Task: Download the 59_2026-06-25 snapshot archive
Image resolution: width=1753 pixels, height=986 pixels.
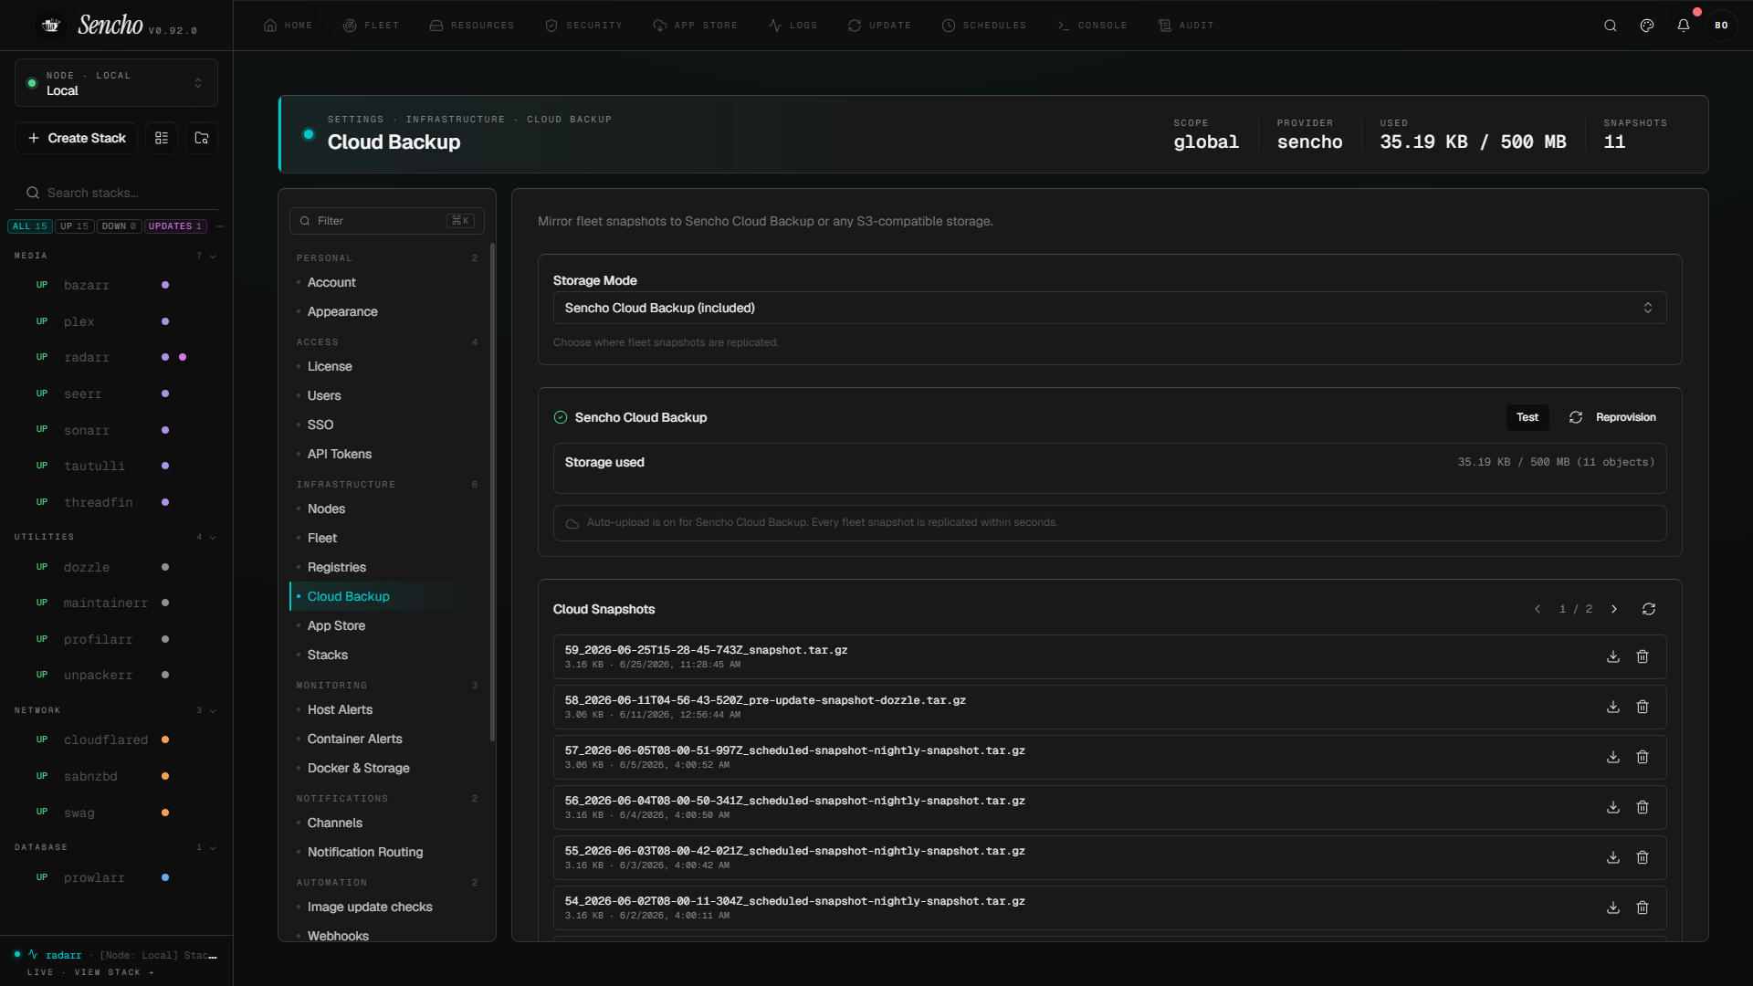Action: pyautogui.click(x=1613, y=656)
